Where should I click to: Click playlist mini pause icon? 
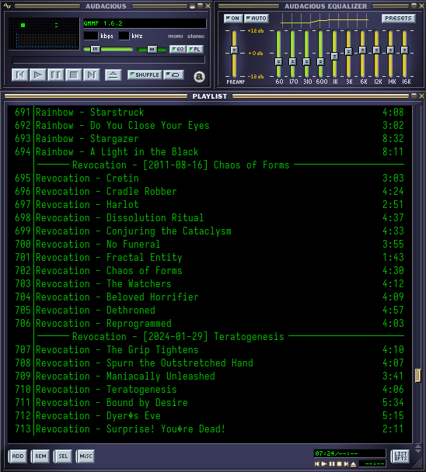tap(332, 464)
